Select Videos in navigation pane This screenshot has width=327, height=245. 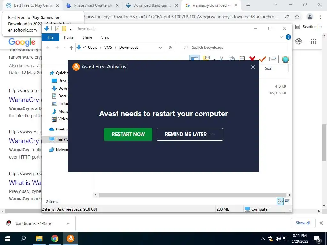60,119
